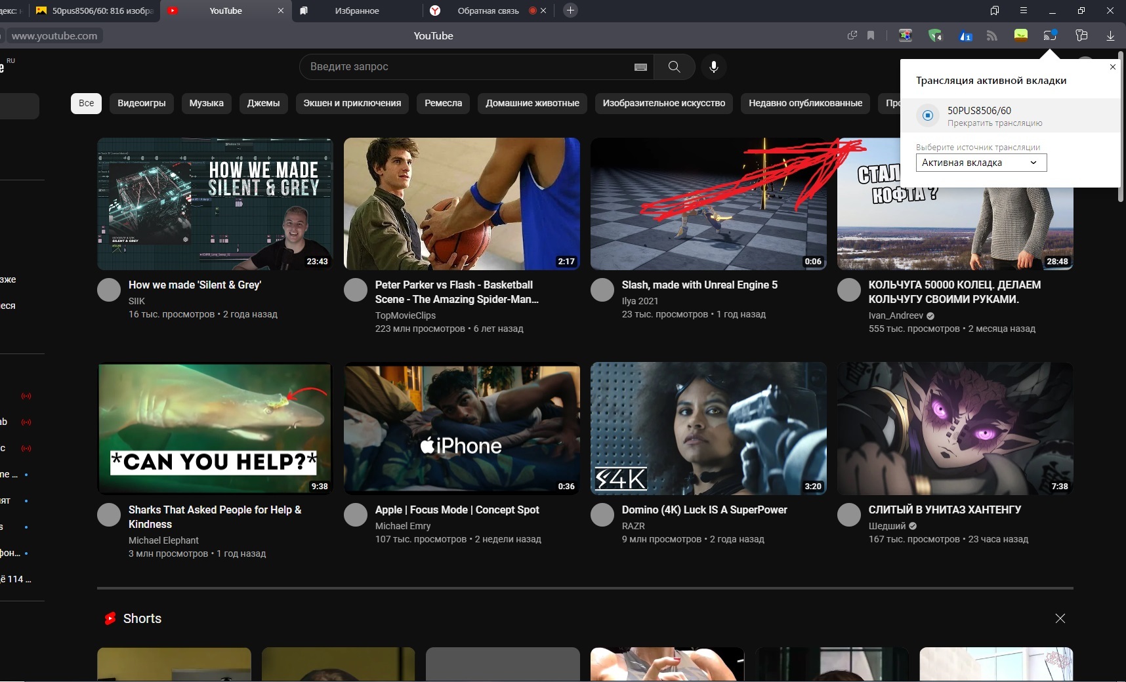The image size is (1126, 682).
Task: Click the Ilya 2021 channel avatar
Action: pos(602,290)
